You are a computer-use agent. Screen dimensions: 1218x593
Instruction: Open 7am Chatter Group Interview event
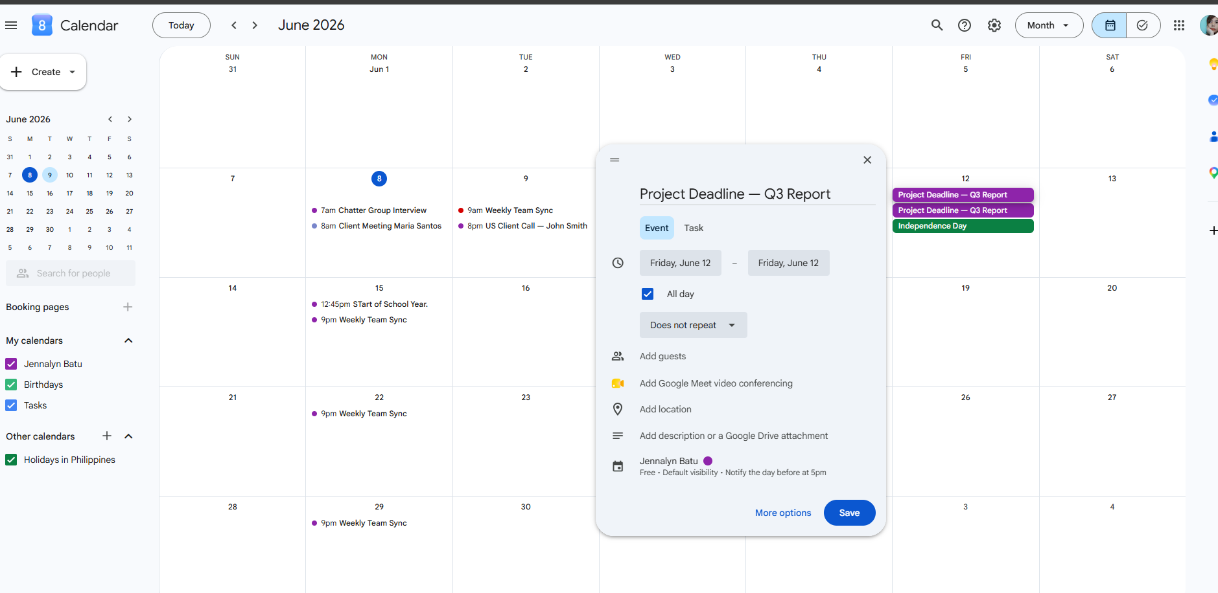374,210
